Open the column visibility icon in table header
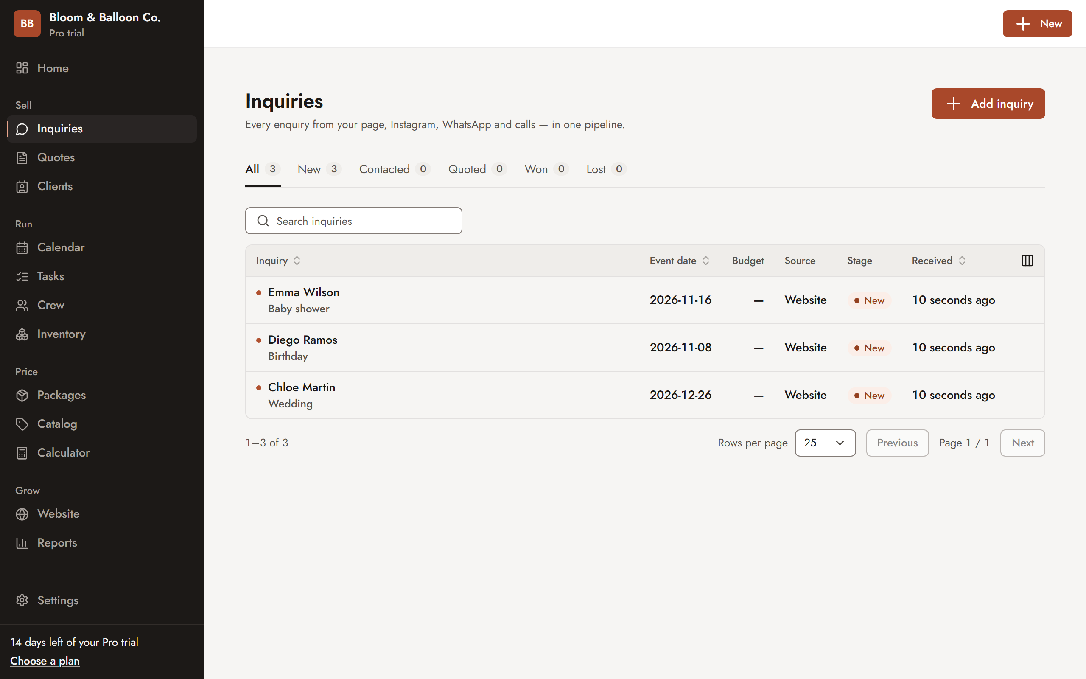 pos(1027,261)
